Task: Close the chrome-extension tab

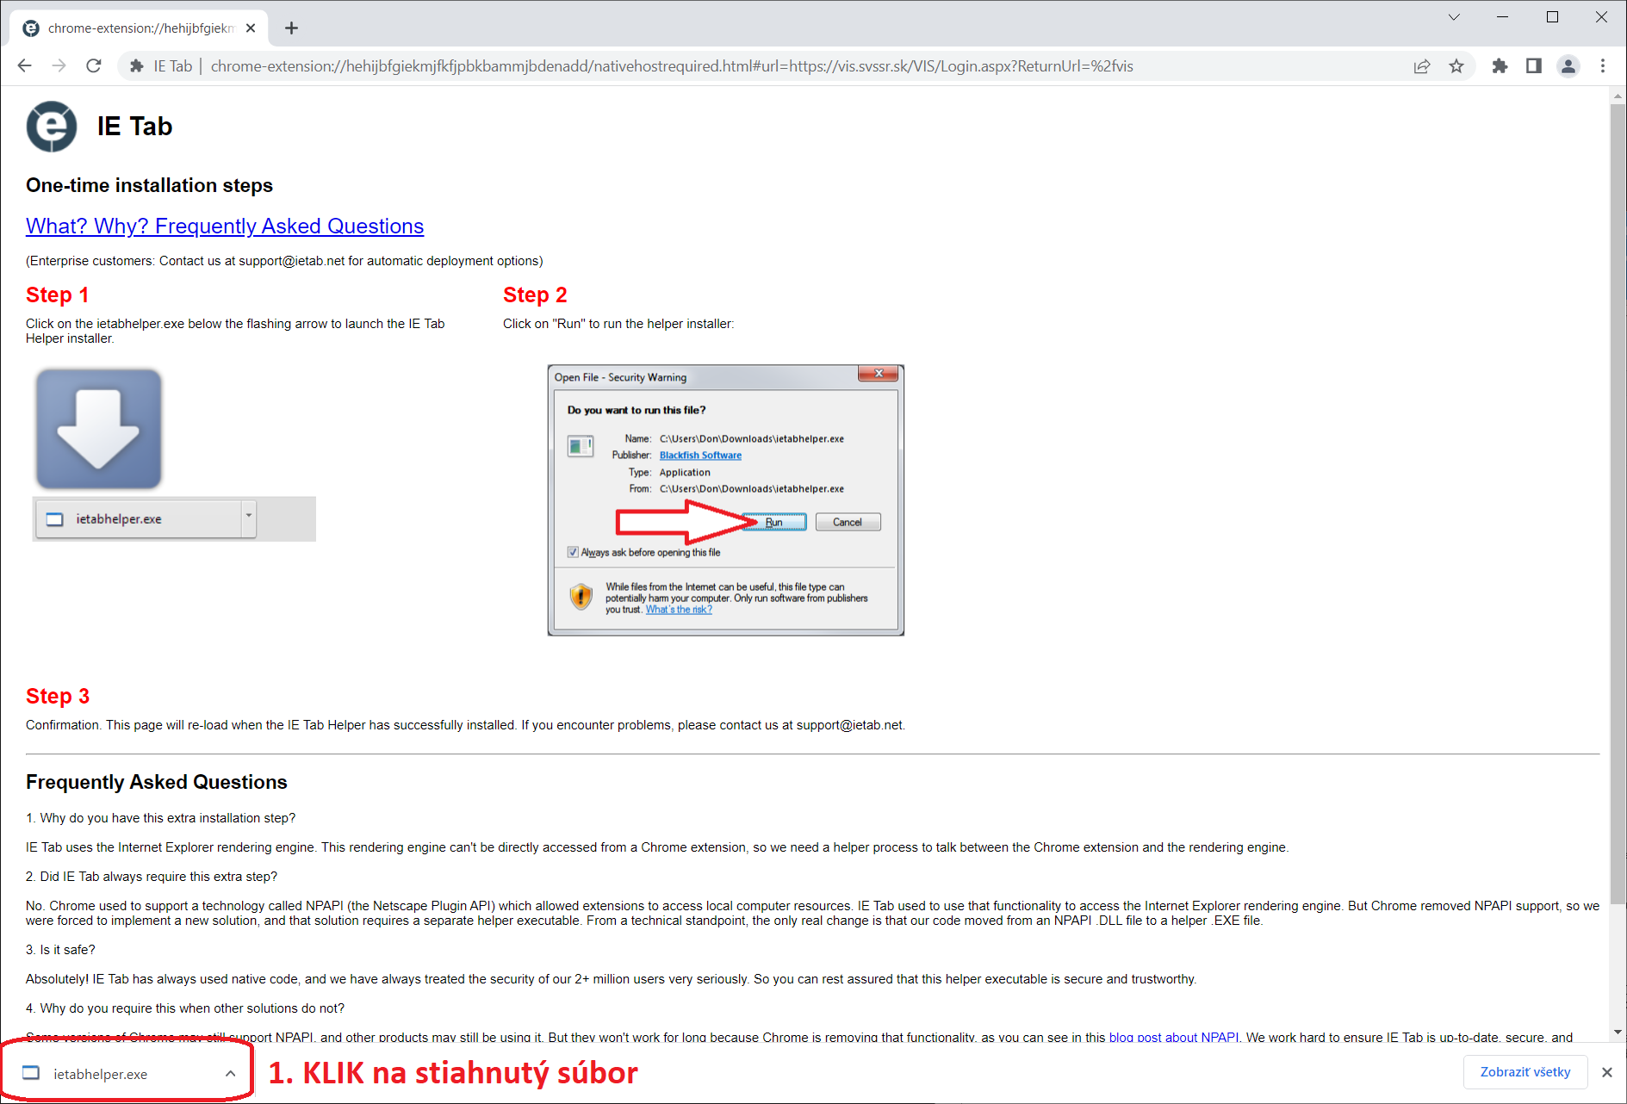Action: (251, 28)
